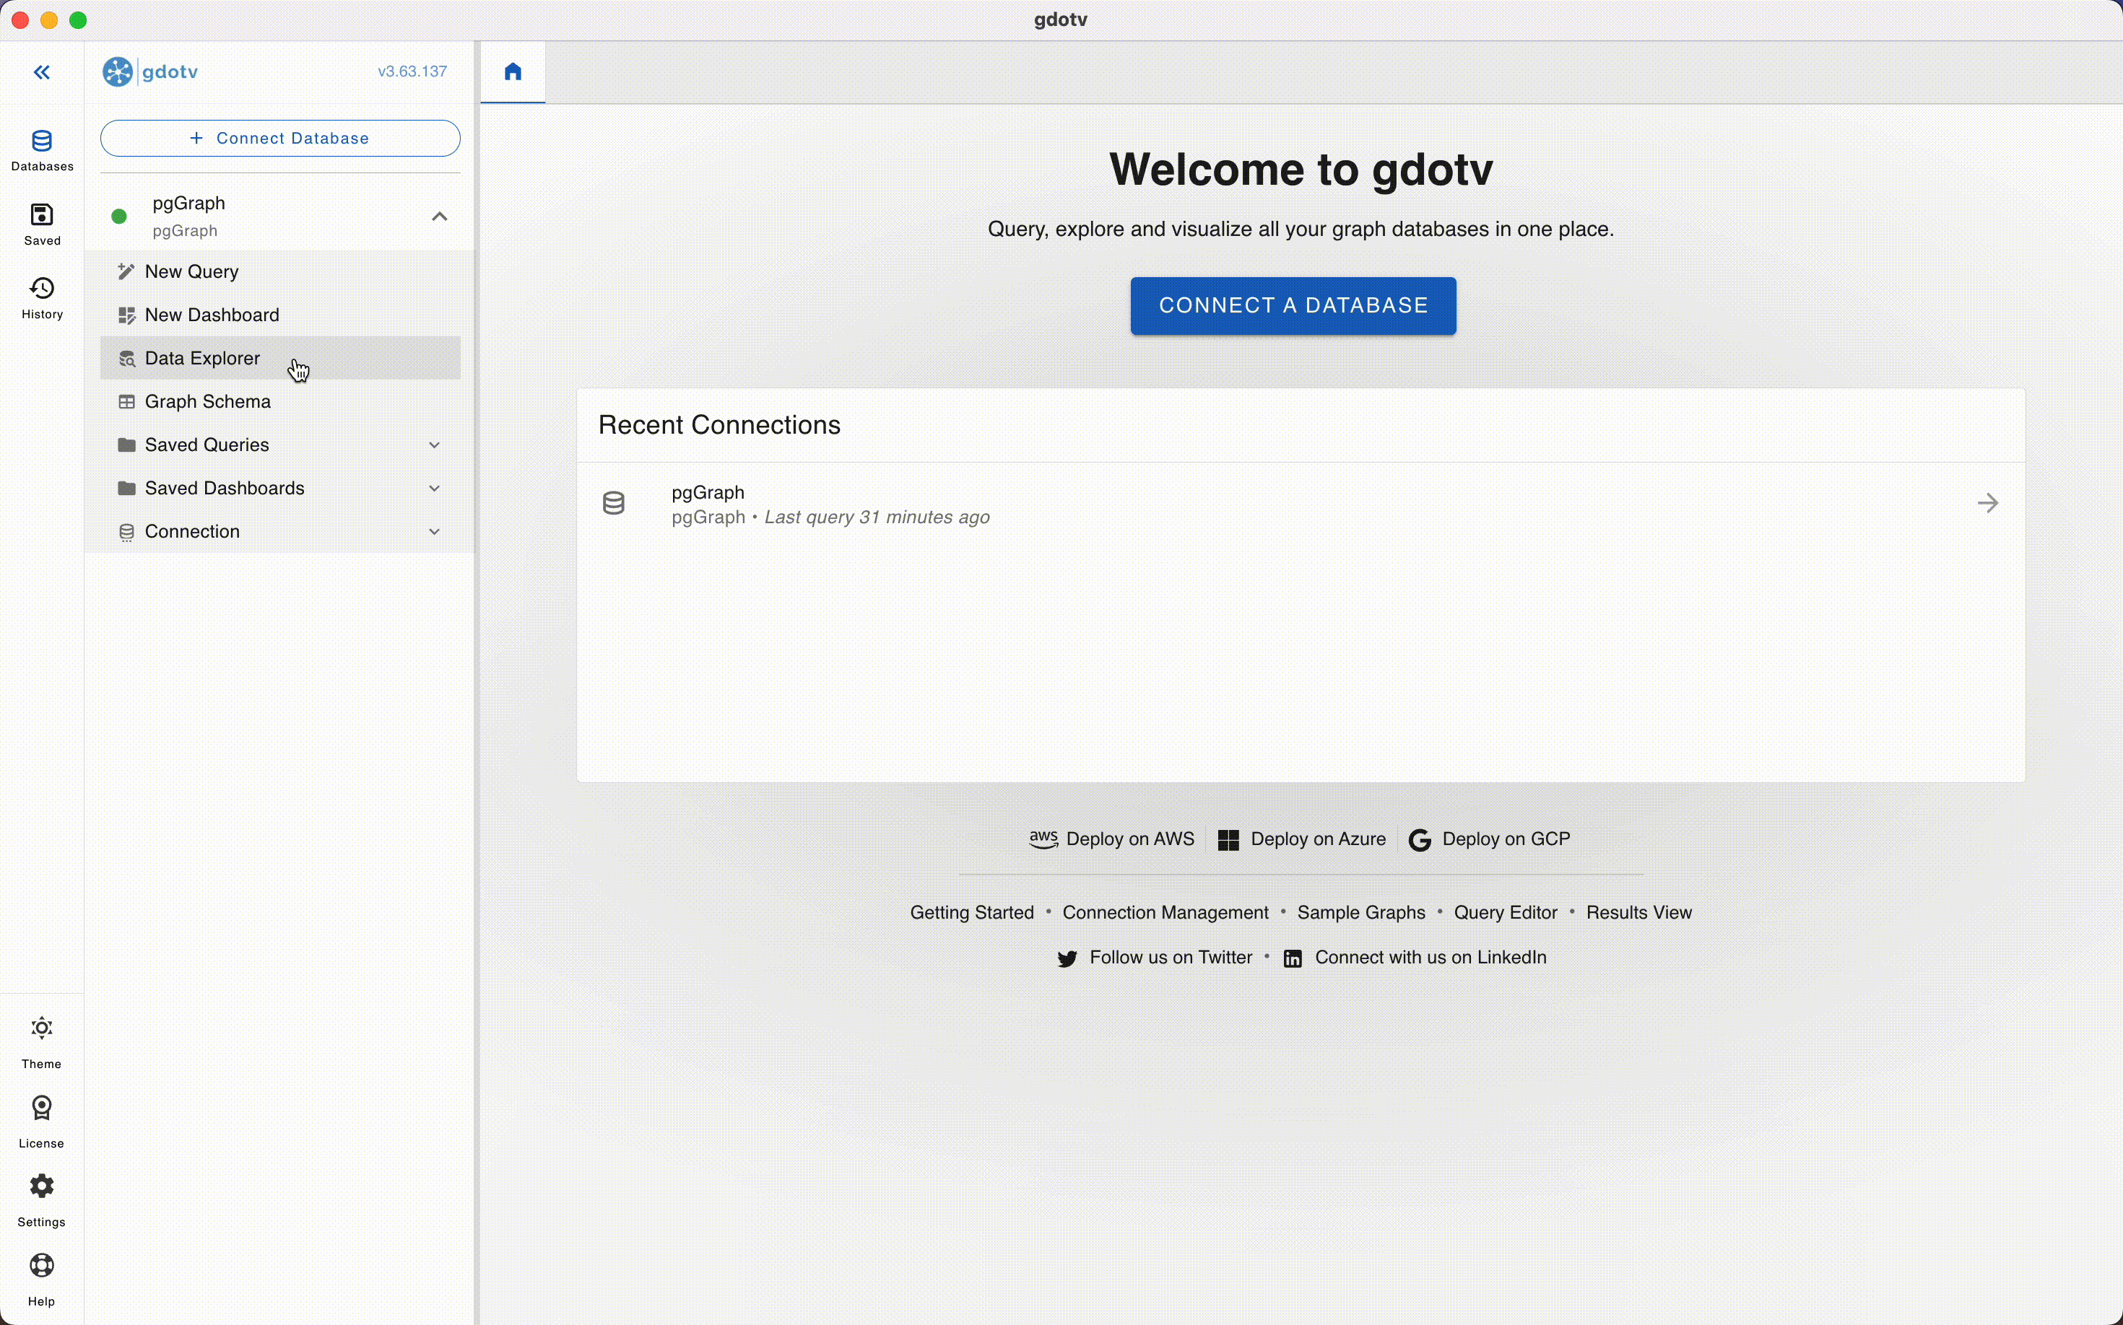Open Connect with us on LinkedIn link
The image size is (2123, 1325).
pyautogui.click(x=1415, y=958)
